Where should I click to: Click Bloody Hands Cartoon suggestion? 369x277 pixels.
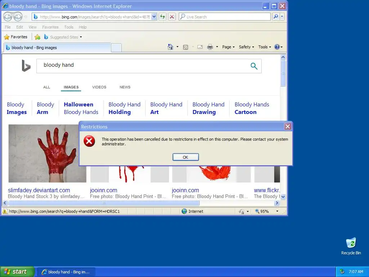pyautogui.click(x=252, y=108)
